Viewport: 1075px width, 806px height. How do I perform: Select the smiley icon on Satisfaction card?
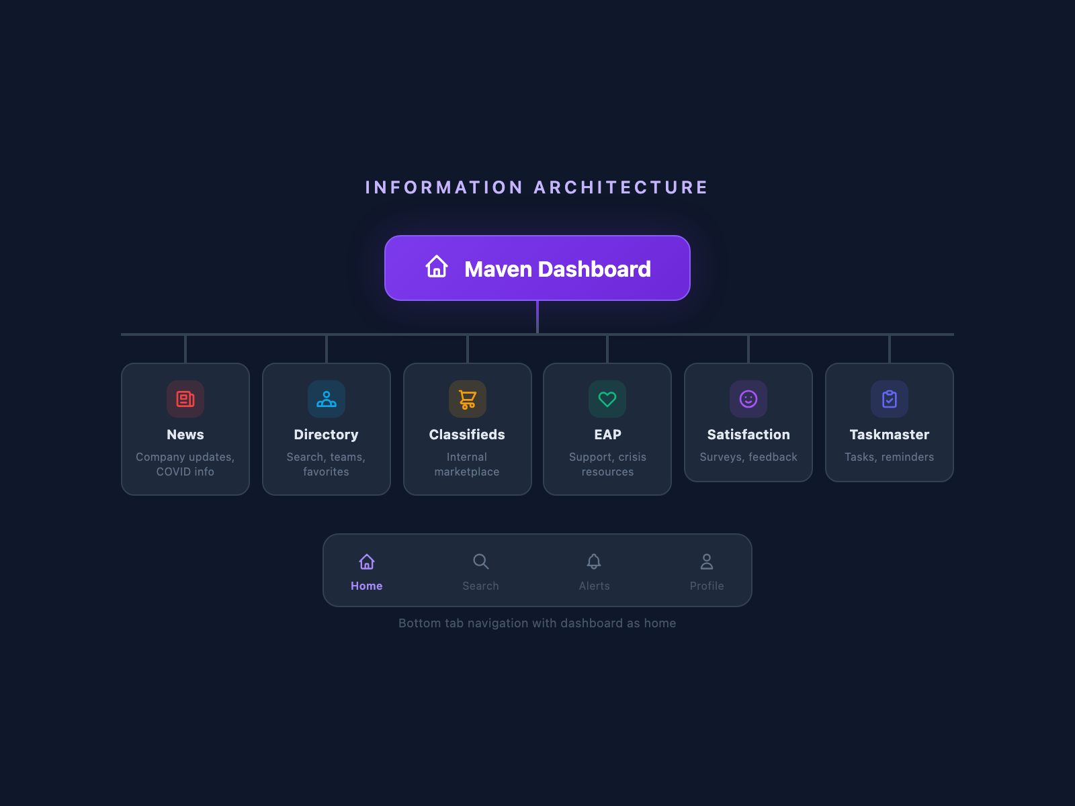pyautogui.click(x=748, y=399)
